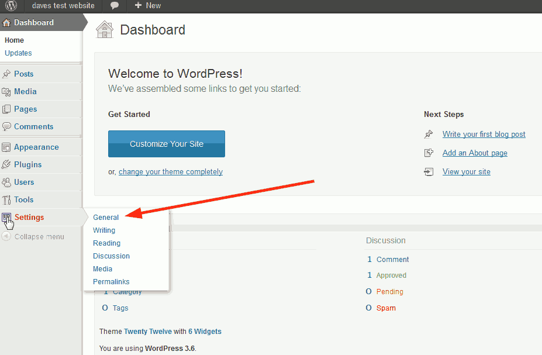Click the Users icon in sidebar
This screenshot has height=355, width=542.
pos(6,182)
